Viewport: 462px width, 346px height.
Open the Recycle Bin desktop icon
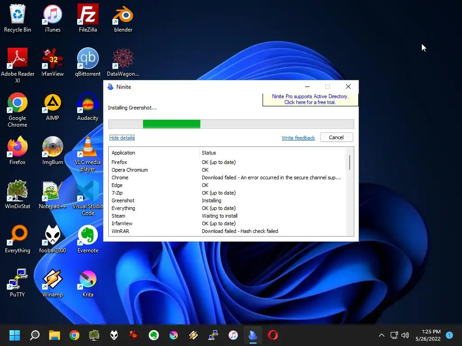[x=18, y=18]
